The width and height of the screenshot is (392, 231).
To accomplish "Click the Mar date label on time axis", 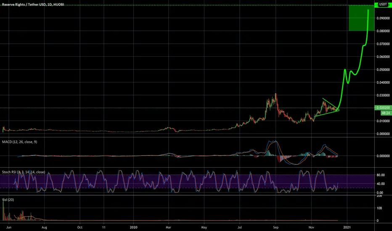I will (169, 227).
